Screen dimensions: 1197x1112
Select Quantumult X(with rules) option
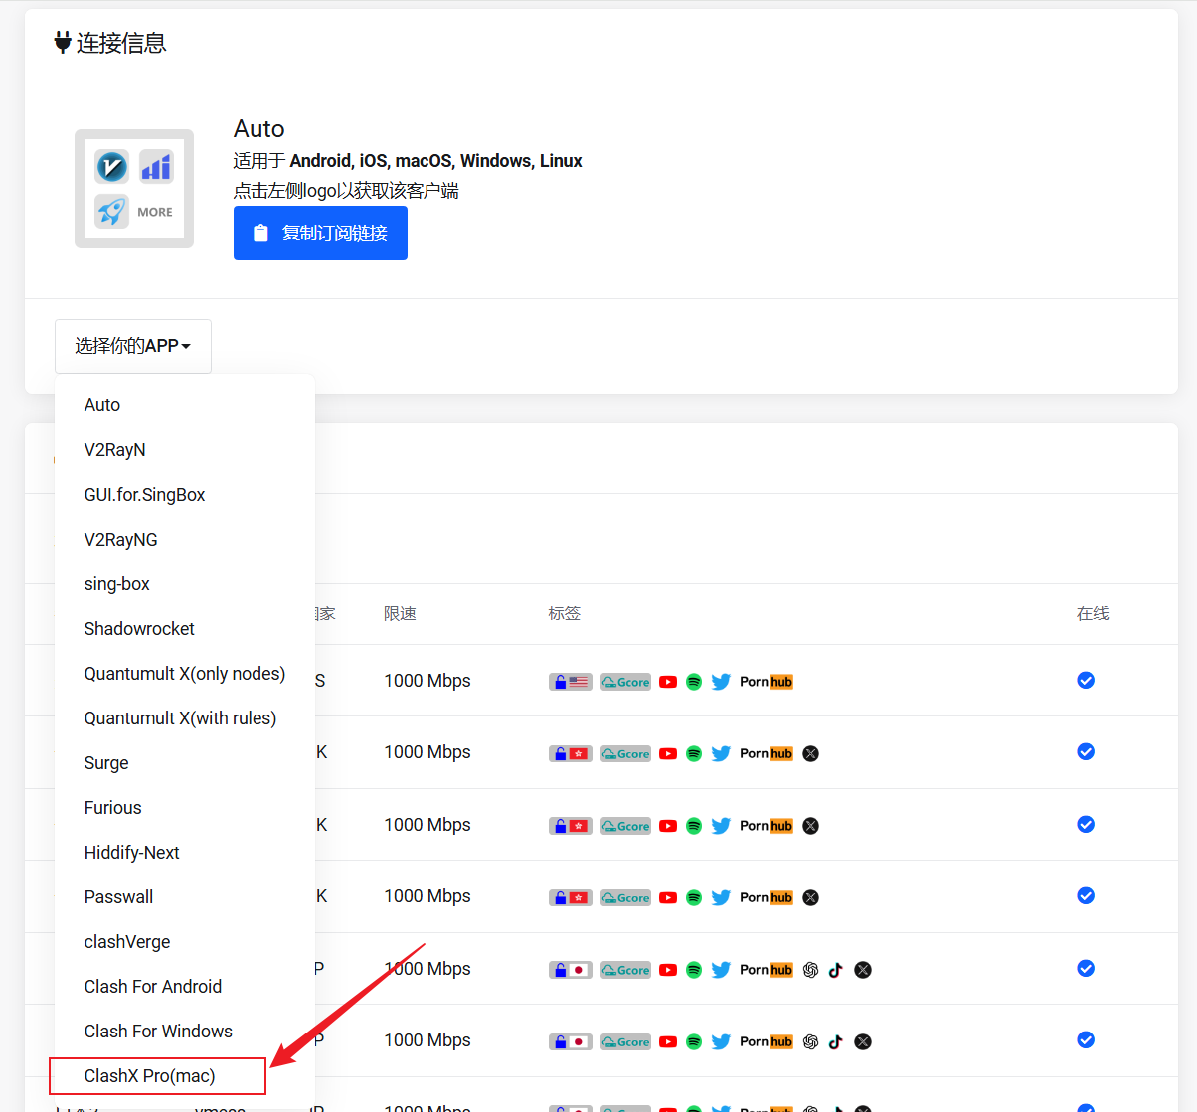185,718
